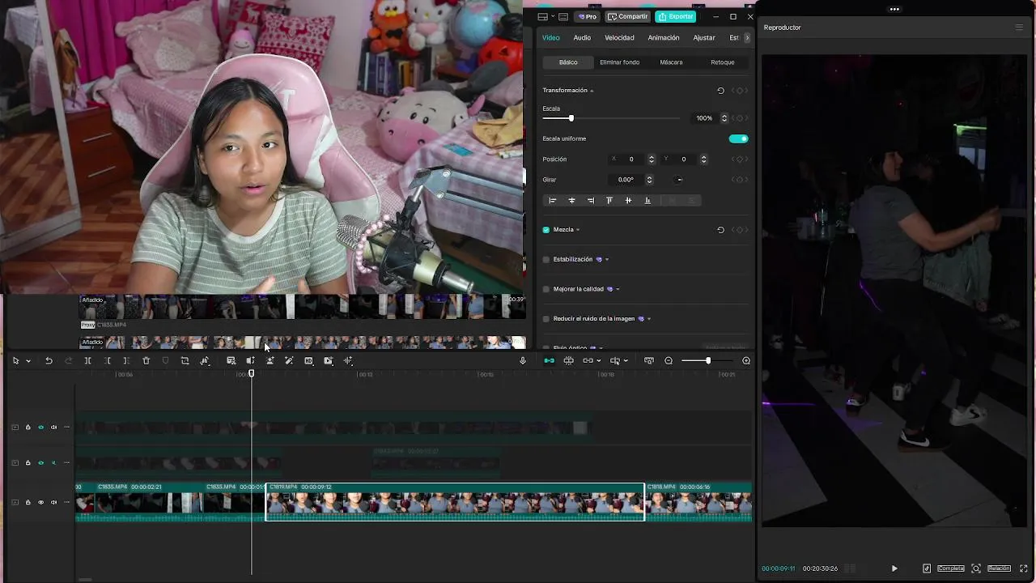Click the fit timeline to window icon
This screenshot has height=583, width=1036.
click(x=649, y=360)
